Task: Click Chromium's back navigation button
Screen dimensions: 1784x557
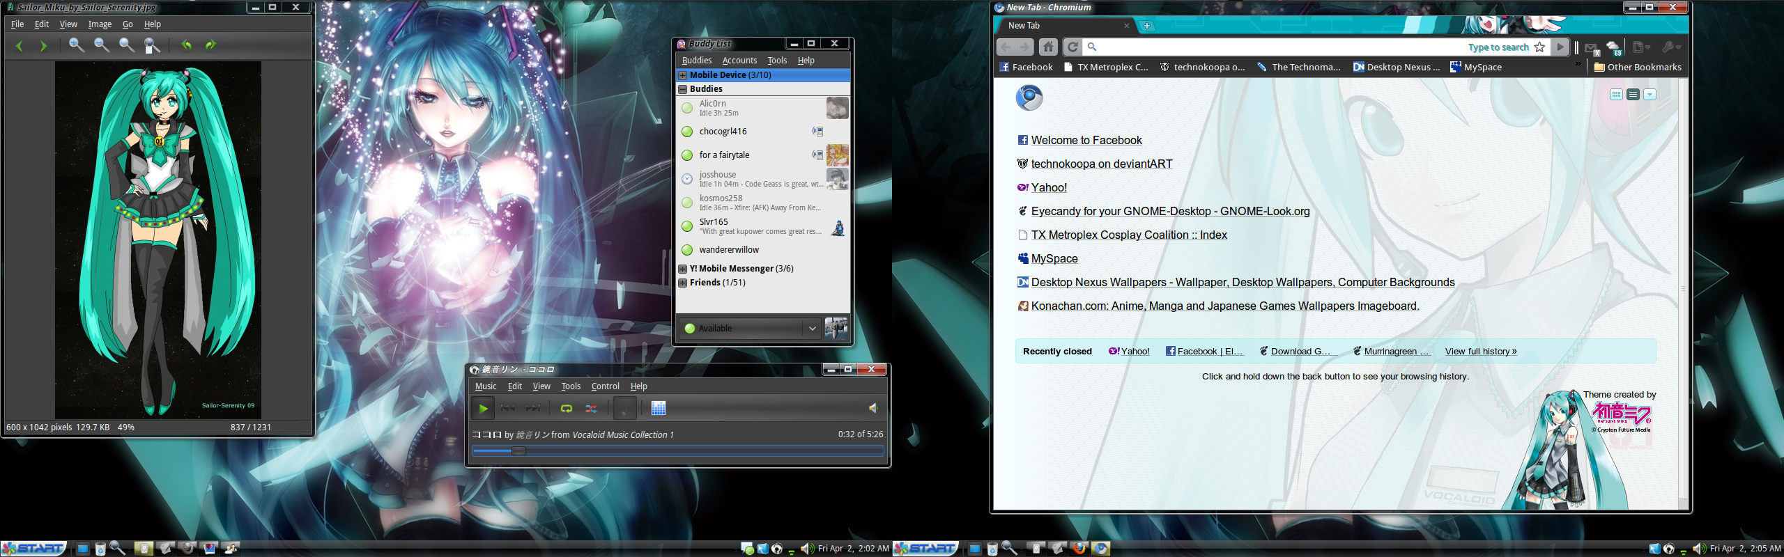Action: (1005, 47)
